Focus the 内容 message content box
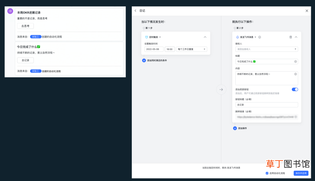315x181 pixels. (x=267, y=78)
